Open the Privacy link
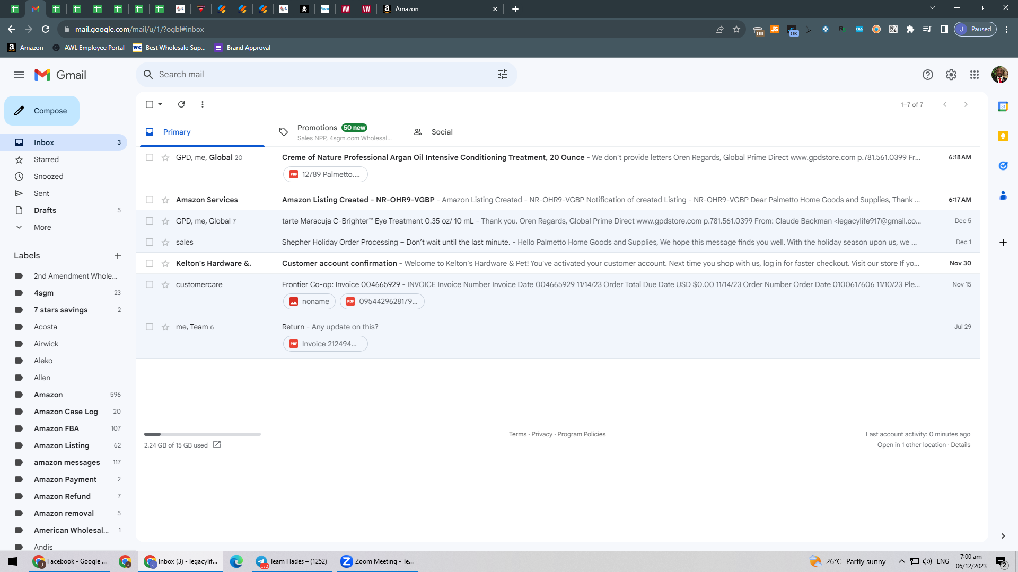This screenshot has height=572, width=1018. click(x=542, y=434)
